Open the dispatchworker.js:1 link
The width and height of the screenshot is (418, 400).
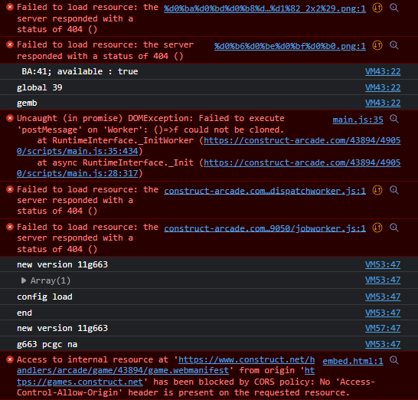[x=265, y=191]
